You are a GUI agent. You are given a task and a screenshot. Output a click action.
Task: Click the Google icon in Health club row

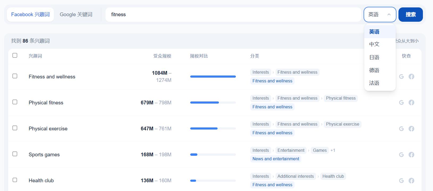(x=401, y=180)
